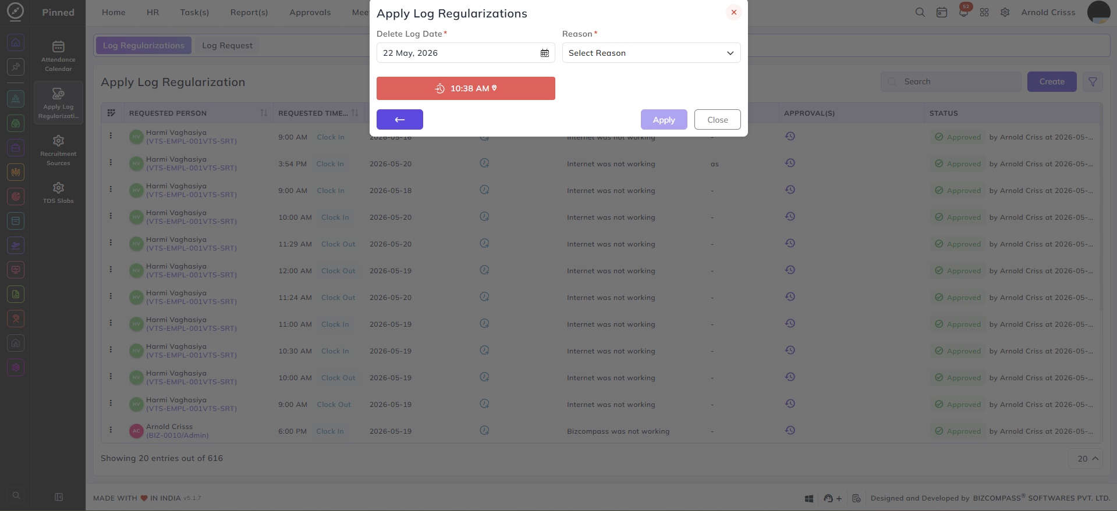Open the settings gear in the top bar
Image resolution: width=1117 pixels, height=511 pixels.
coord(1005,12)
